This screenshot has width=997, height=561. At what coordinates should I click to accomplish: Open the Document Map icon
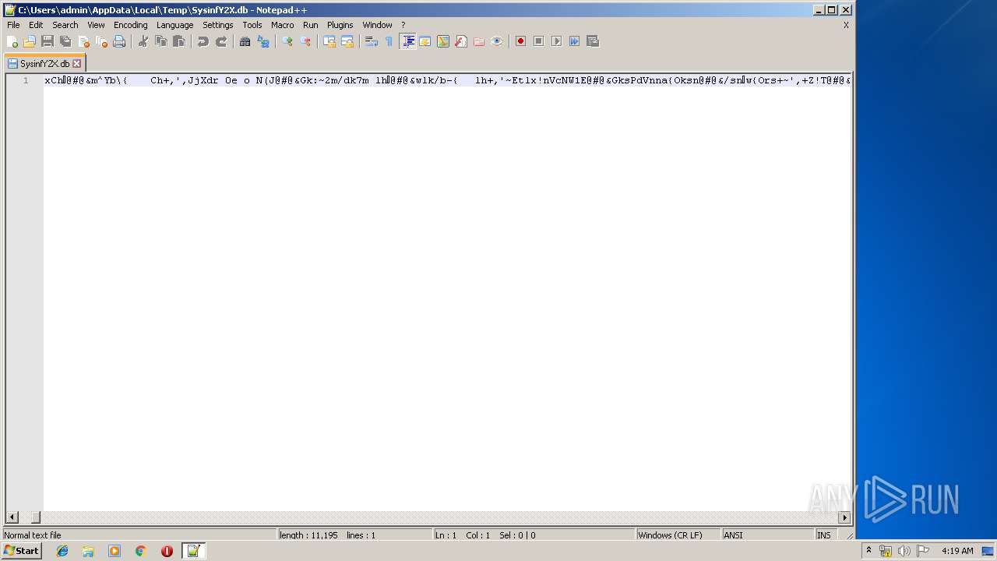tap(443, 41)
